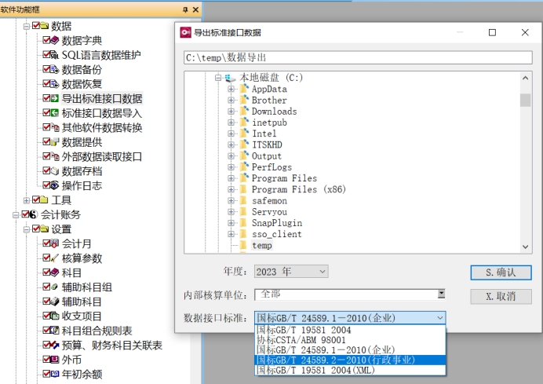Click the 数据备份 icon in tree
Viewport: 543px width, 384px height.
pos(56,69)
